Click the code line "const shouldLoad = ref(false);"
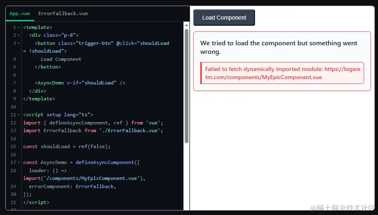 [x=67, y=146]
